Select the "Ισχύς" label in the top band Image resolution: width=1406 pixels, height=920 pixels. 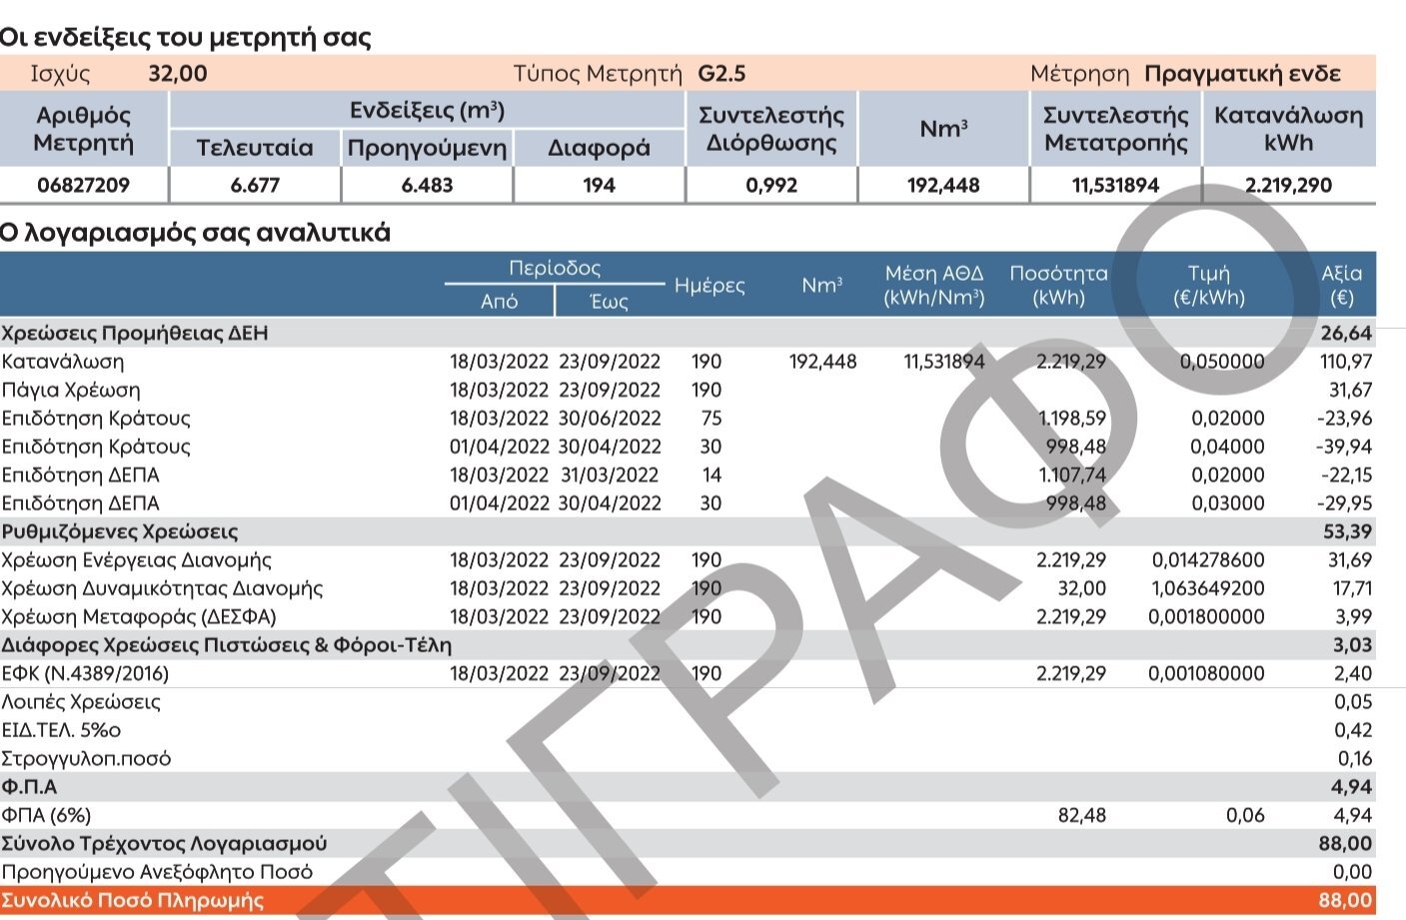click(x=60, y=74)
